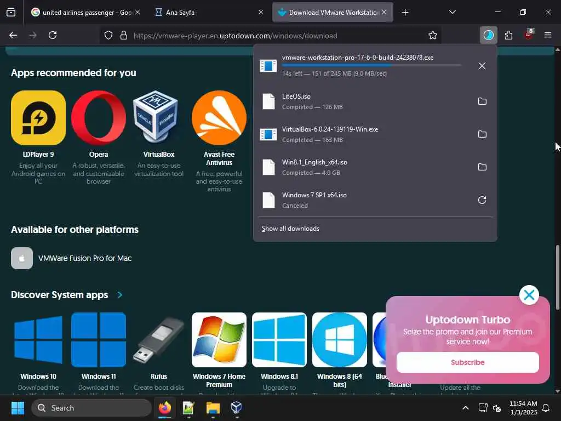Open the Win8.1_English_x64.iso download entry

375,167
